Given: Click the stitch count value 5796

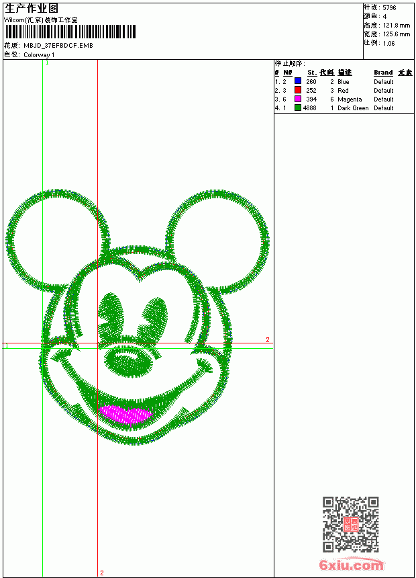Looking at the screenshot, I should point(389,8).
